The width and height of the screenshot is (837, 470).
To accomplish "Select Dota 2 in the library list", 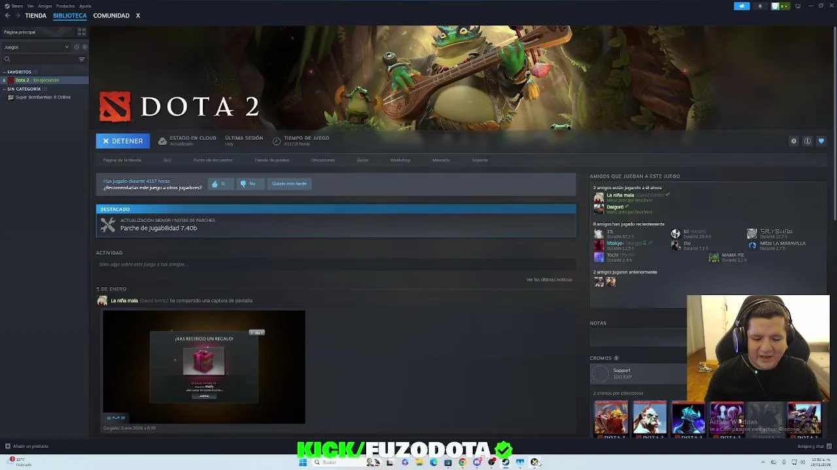I will [44, 80].
